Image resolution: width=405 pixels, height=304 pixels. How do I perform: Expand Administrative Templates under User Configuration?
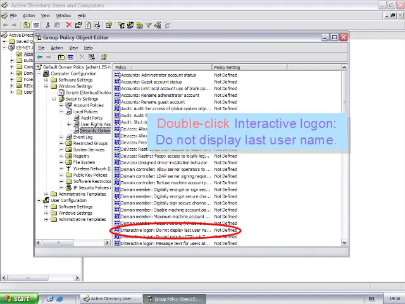coord(46,220)
